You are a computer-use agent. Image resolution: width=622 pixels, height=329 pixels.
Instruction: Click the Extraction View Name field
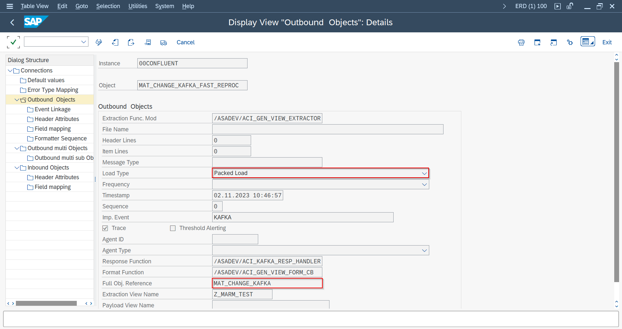242,294
